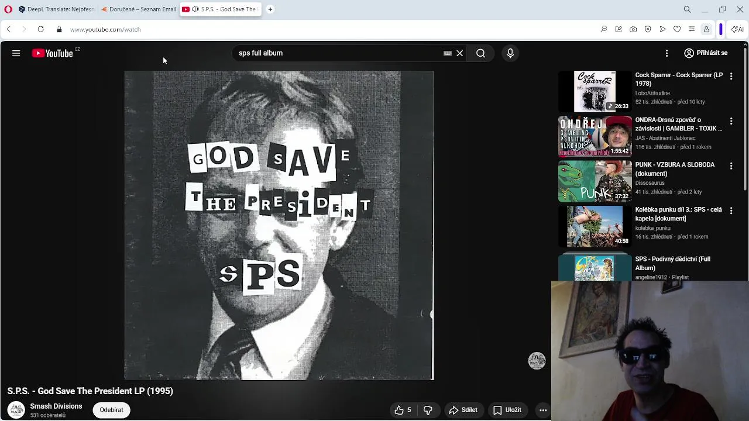Click the Přihlásit se sign-in button
The width and height of the screenshot is (749, 421).
pos(706,53)
